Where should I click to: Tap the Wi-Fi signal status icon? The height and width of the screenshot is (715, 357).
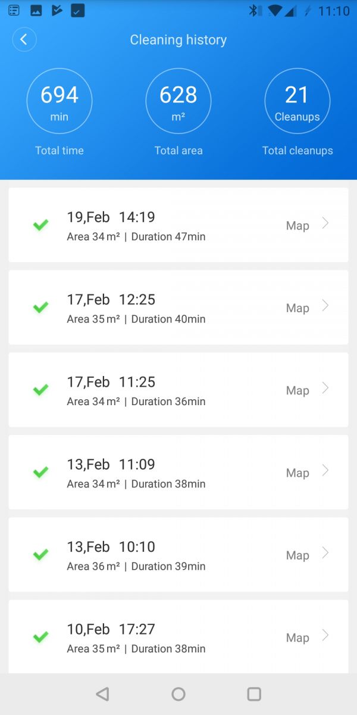point(274,11)
